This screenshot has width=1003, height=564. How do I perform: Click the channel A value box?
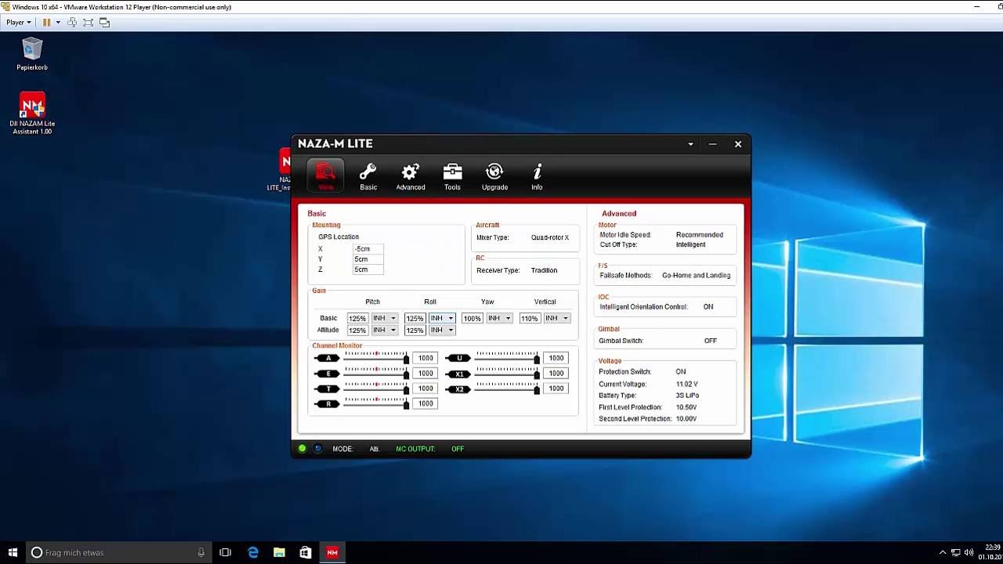click(x=425, y=358)
